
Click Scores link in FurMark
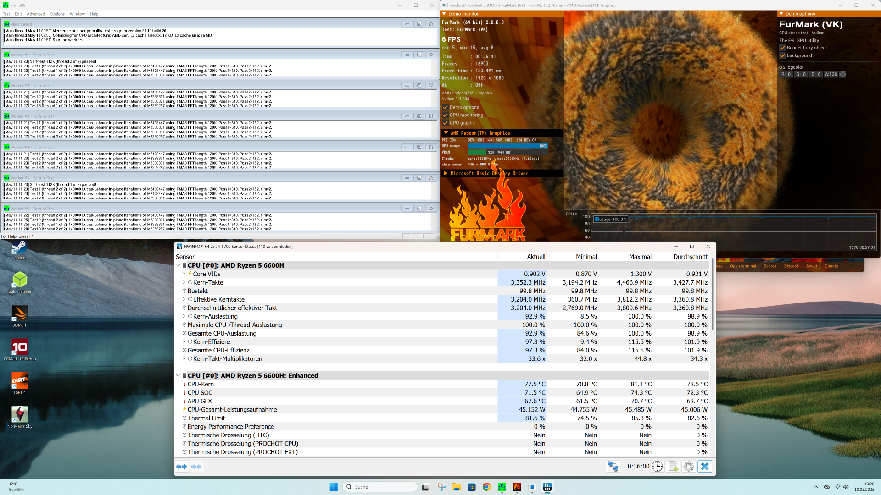pos(770,266)
